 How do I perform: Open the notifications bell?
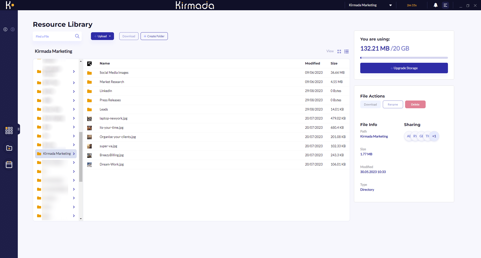(x=436, y=5)
